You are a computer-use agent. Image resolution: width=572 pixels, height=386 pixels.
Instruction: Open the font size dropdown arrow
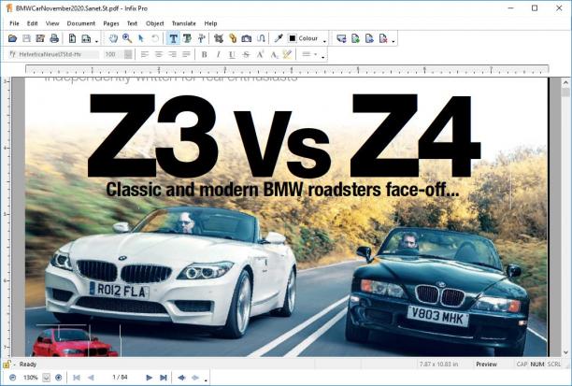point(128,54)
